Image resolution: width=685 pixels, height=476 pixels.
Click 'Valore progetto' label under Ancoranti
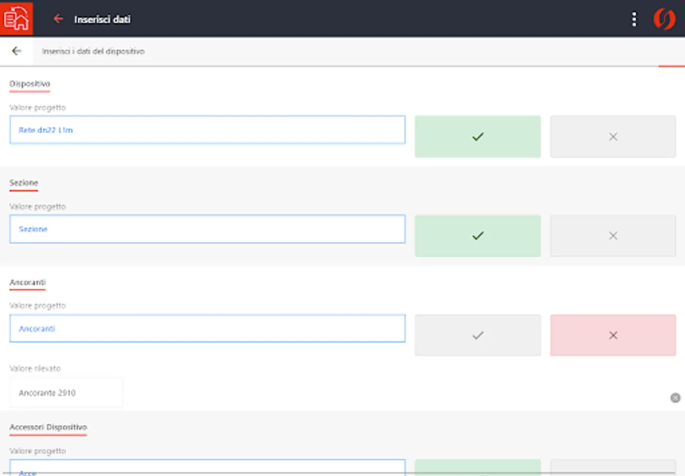coord(38,305)
